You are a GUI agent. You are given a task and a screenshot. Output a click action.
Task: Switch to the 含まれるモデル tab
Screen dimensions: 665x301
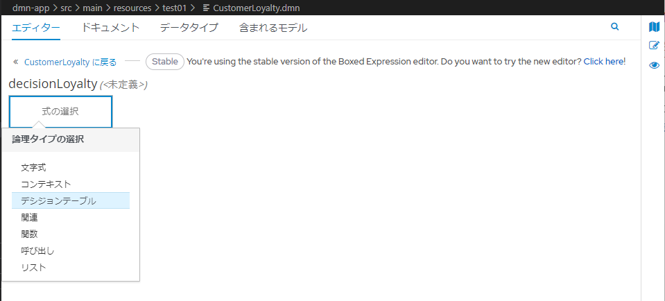pyautogui.click(x=273, y=28)
